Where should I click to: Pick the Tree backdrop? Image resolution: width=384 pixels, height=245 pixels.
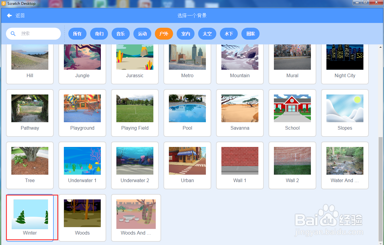(x=30, y=165)
